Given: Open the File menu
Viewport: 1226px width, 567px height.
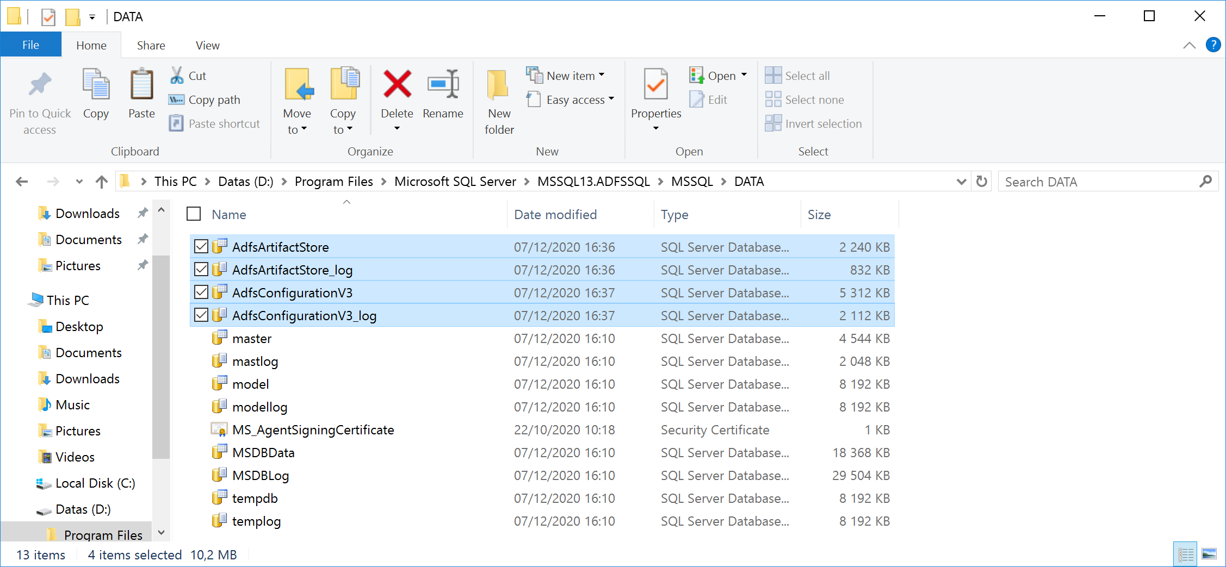Looking at the screenshot, I should (30, 44).
